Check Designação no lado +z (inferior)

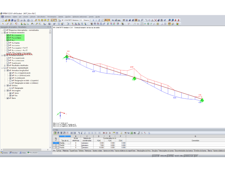click(x=10, y=83)
